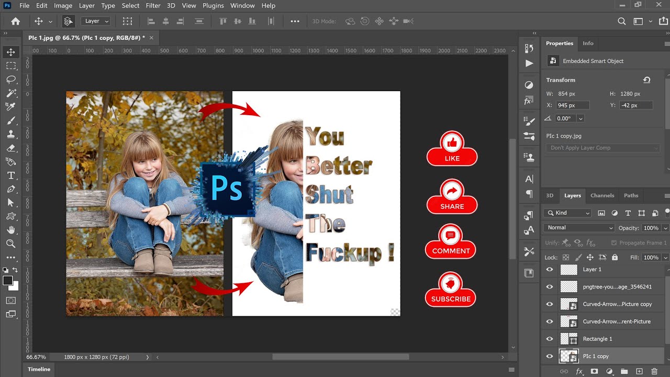Select the Rectangular Marquee tool
670x377 pixels.
pyautogui.click(x=10, y=66)
